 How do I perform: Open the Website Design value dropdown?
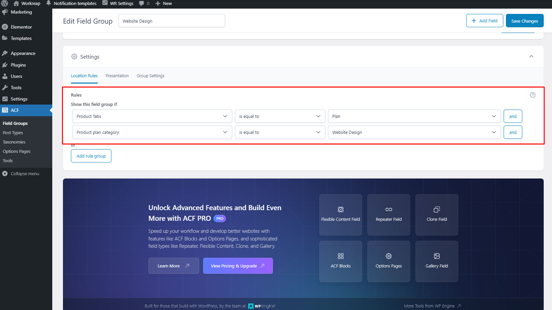(x=414, y=132)
